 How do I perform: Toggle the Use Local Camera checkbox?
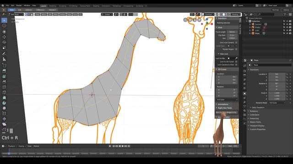click(236, 42)
